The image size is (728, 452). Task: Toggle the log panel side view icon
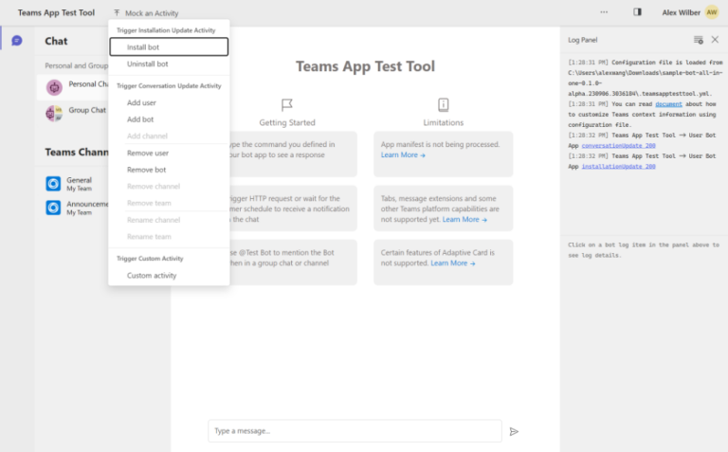[637, 12]
